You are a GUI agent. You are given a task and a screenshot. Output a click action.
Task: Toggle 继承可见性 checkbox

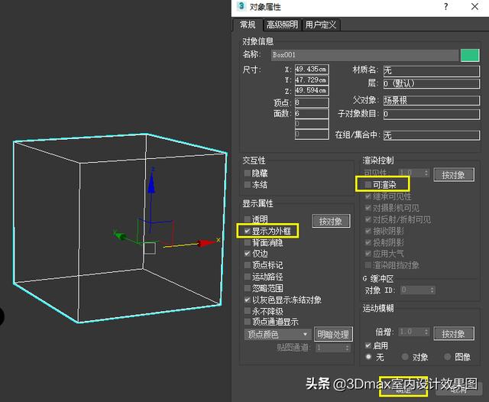(368, 196)
